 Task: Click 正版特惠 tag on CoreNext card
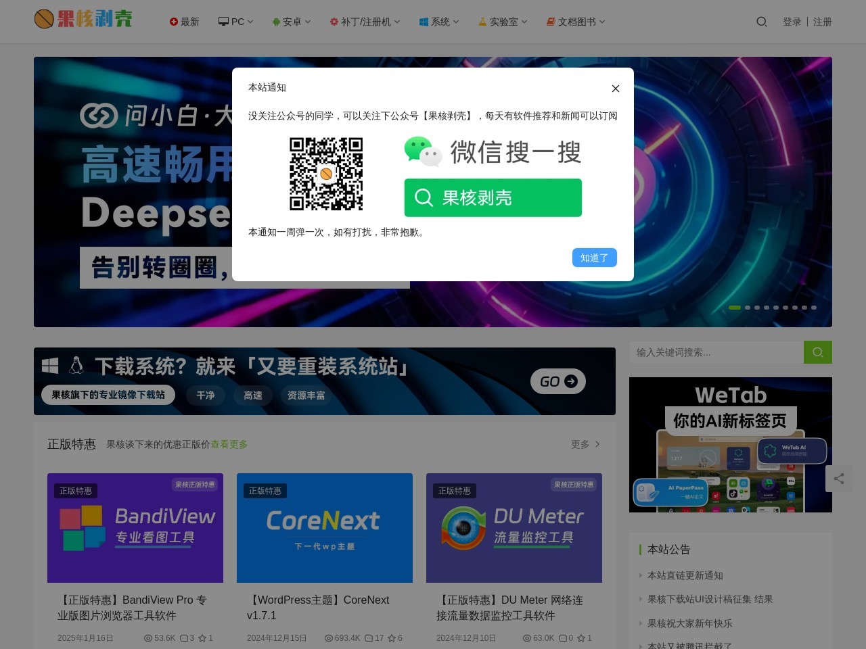pos(265,491)
